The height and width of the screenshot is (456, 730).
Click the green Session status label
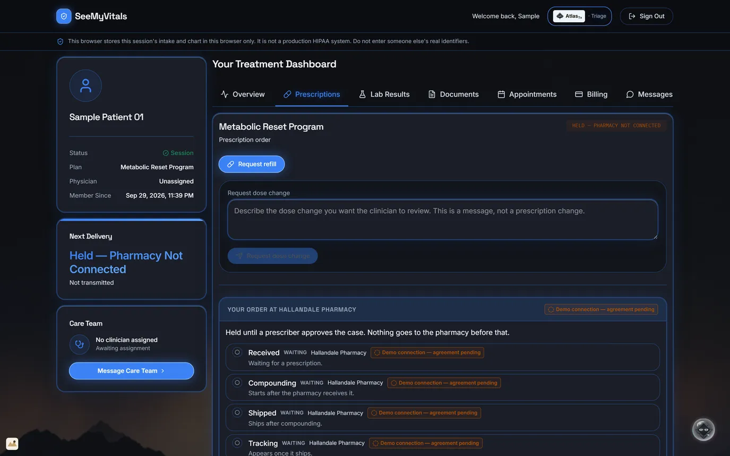pyautogui.click(x=178, y=153)
